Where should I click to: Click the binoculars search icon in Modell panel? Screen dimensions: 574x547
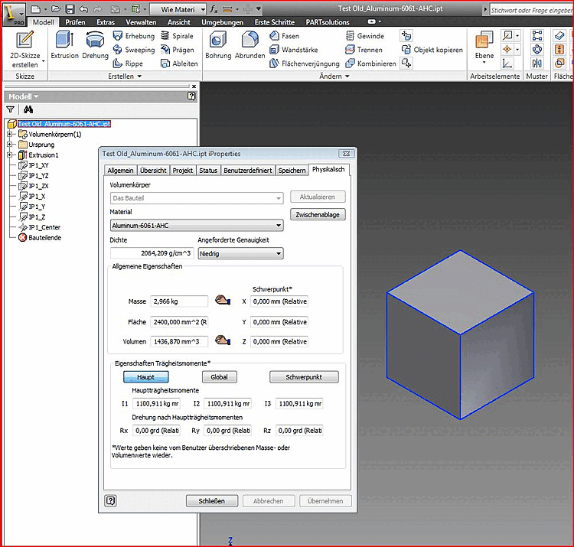(28, 110)
